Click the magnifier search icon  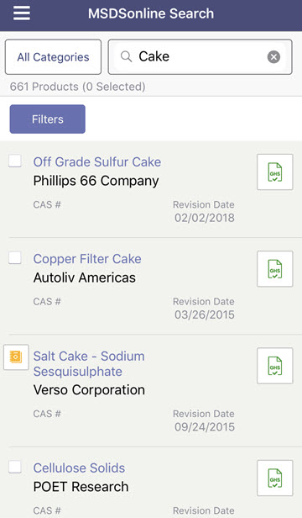coord(126,56)
